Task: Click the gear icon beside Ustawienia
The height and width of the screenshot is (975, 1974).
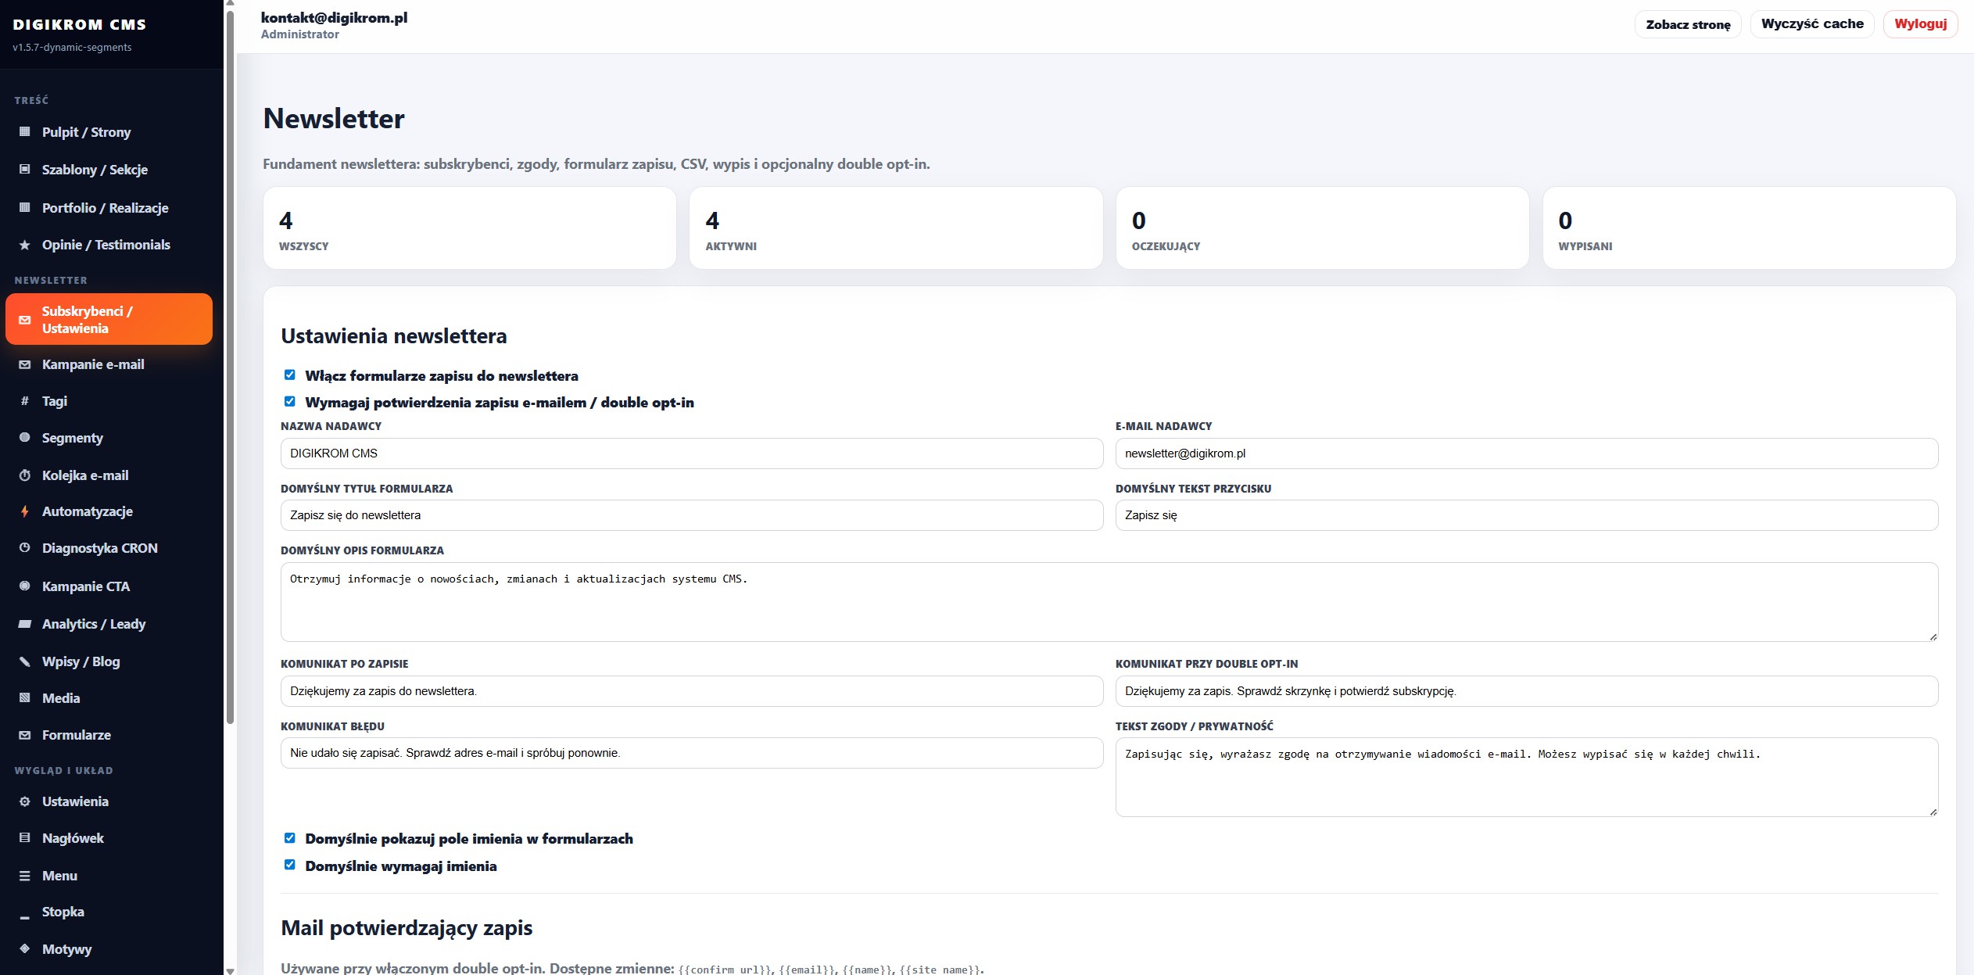Action: click(x=25, y=802)
